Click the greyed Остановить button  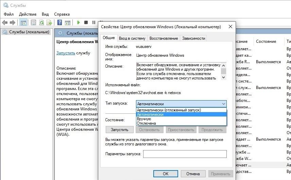(149, 130)
